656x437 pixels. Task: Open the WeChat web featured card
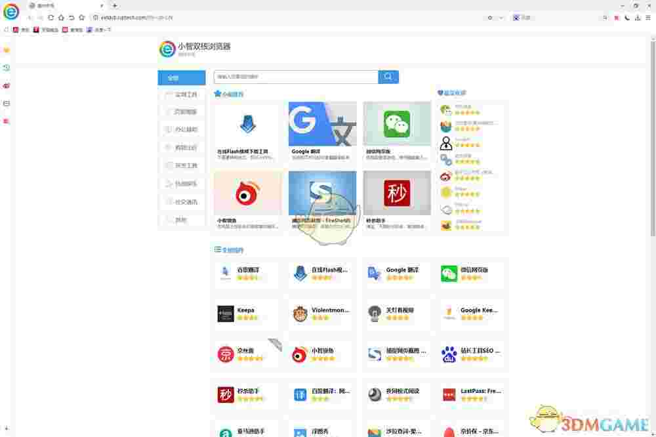(397, 131)
